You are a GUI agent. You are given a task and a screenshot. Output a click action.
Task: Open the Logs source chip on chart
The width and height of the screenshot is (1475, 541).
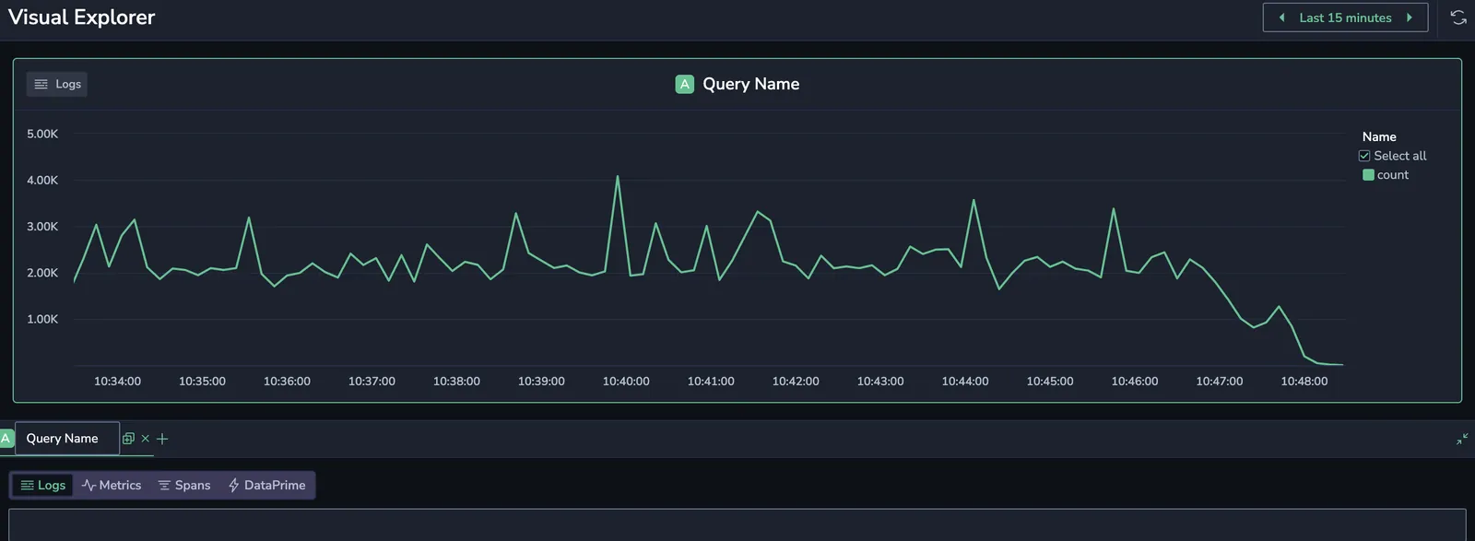click(57, 84)
